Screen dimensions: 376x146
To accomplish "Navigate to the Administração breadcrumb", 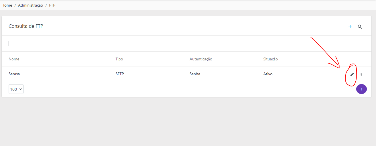I will point(30,5).
